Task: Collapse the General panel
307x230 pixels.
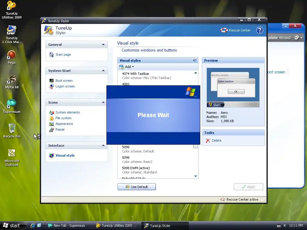Action: (x=103, y=45)
